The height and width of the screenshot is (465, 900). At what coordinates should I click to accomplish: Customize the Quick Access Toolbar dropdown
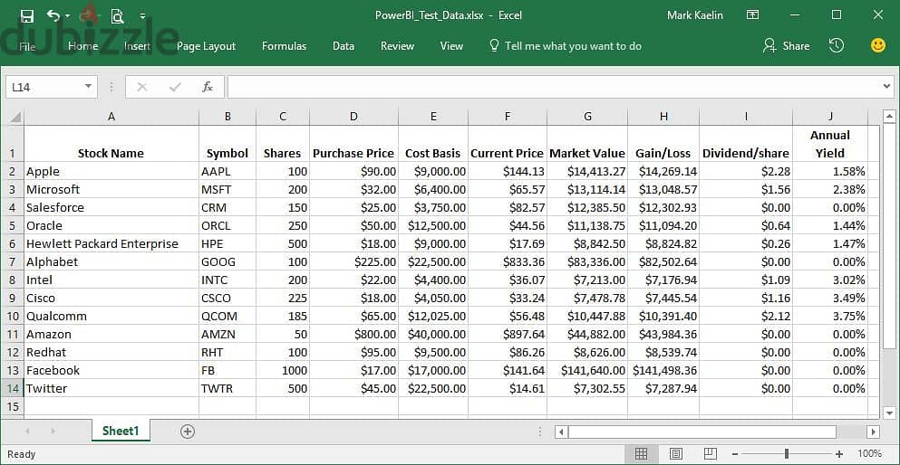(143, 16)
